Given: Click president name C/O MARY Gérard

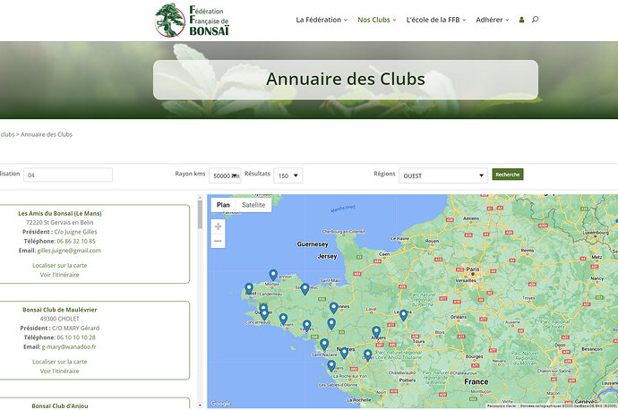Looking at the screenshot, I should click(x=75, y=328).
